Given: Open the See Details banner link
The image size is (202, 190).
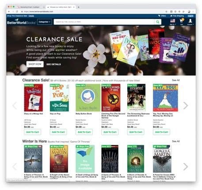Looking at the screenshot, I should pos(53,64).
